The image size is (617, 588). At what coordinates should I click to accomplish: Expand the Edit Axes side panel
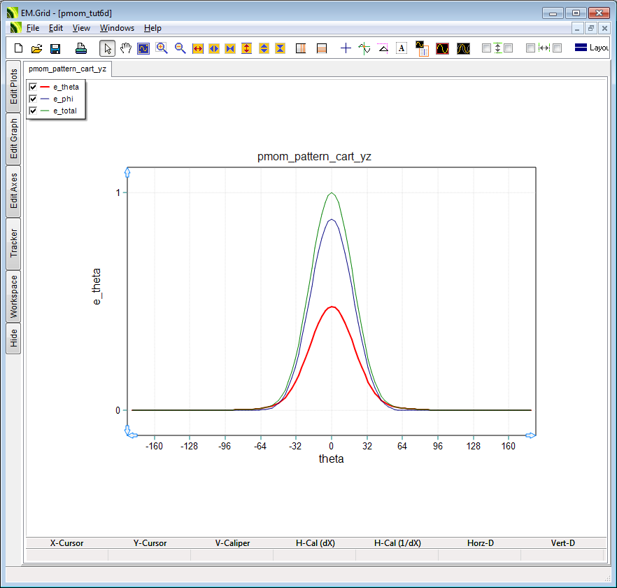[x=13, y=191]
